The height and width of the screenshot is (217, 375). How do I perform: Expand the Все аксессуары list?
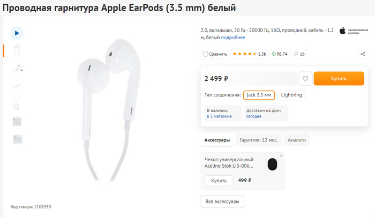222,201
